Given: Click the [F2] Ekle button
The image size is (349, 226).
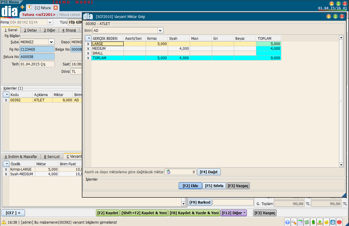Looking at the screenshot, I should pos(190,186).
